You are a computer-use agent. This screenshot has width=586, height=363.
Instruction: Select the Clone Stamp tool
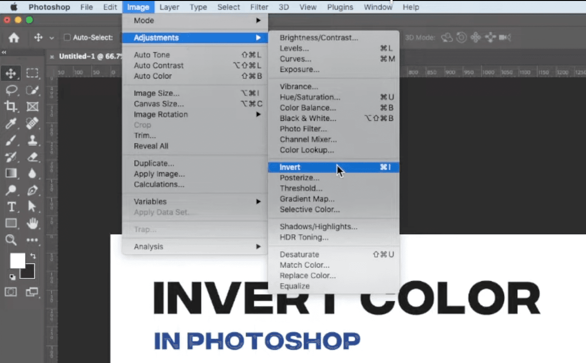pos(32,140)
